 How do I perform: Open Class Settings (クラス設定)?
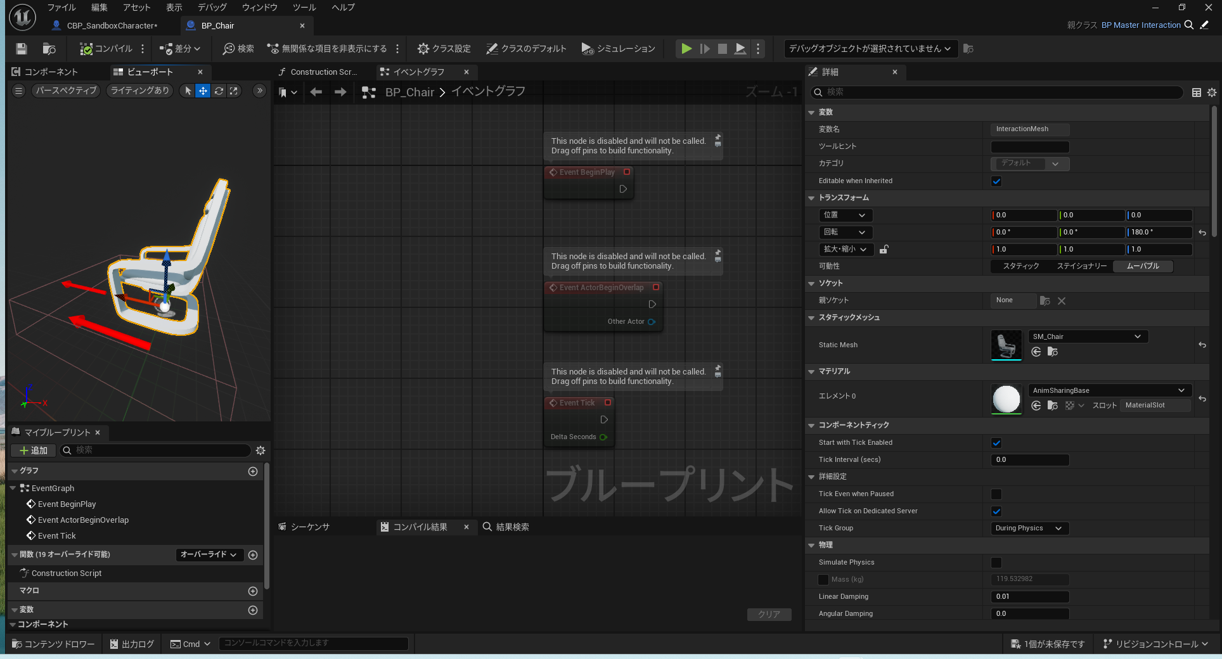[444, 49]
